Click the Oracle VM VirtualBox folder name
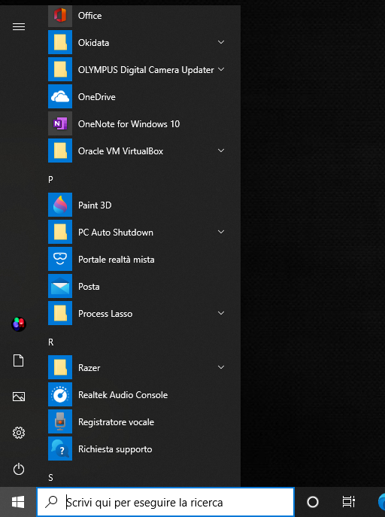 point(120,151)
